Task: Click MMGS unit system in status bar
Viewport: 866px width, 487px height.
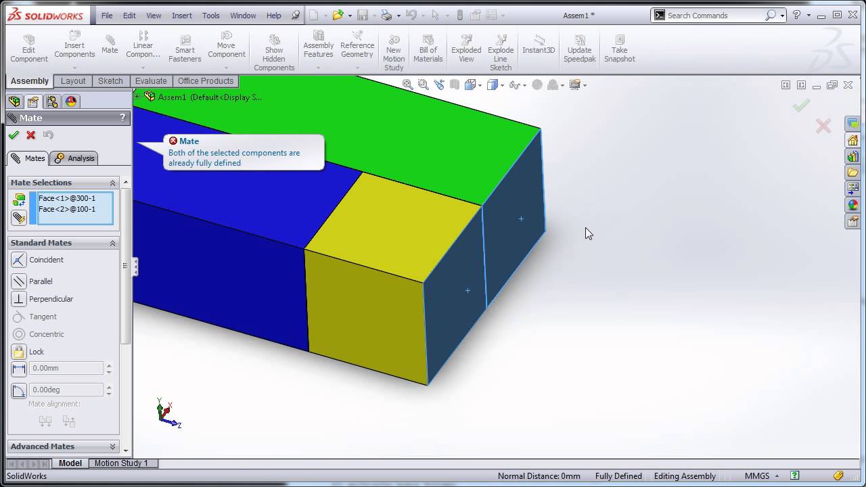Action: [757, 476]
